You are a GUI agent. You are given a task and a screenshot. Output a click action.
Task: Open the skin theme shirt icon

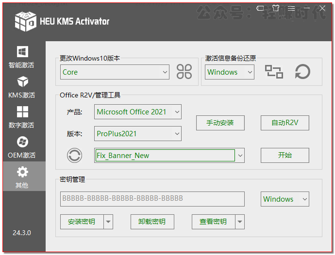coord(276,8)
